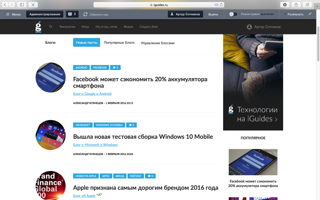Expand the Развернуть panel dropdown
The width and height of the screenshot is (320, 200).
294,14
